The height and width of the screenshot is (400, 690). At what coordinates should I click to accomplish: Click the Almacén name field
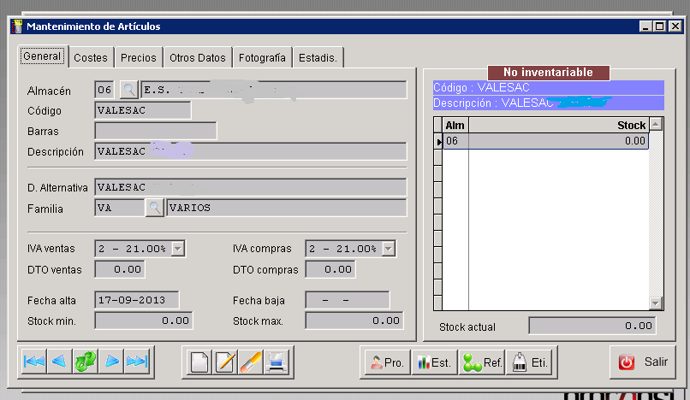click(x=274, y=90)
